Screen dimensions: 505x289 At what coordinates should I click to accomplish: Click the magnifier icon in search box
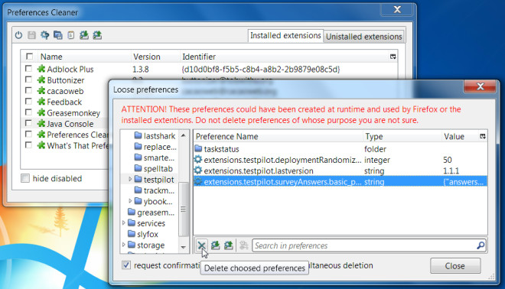pos(481,245)
